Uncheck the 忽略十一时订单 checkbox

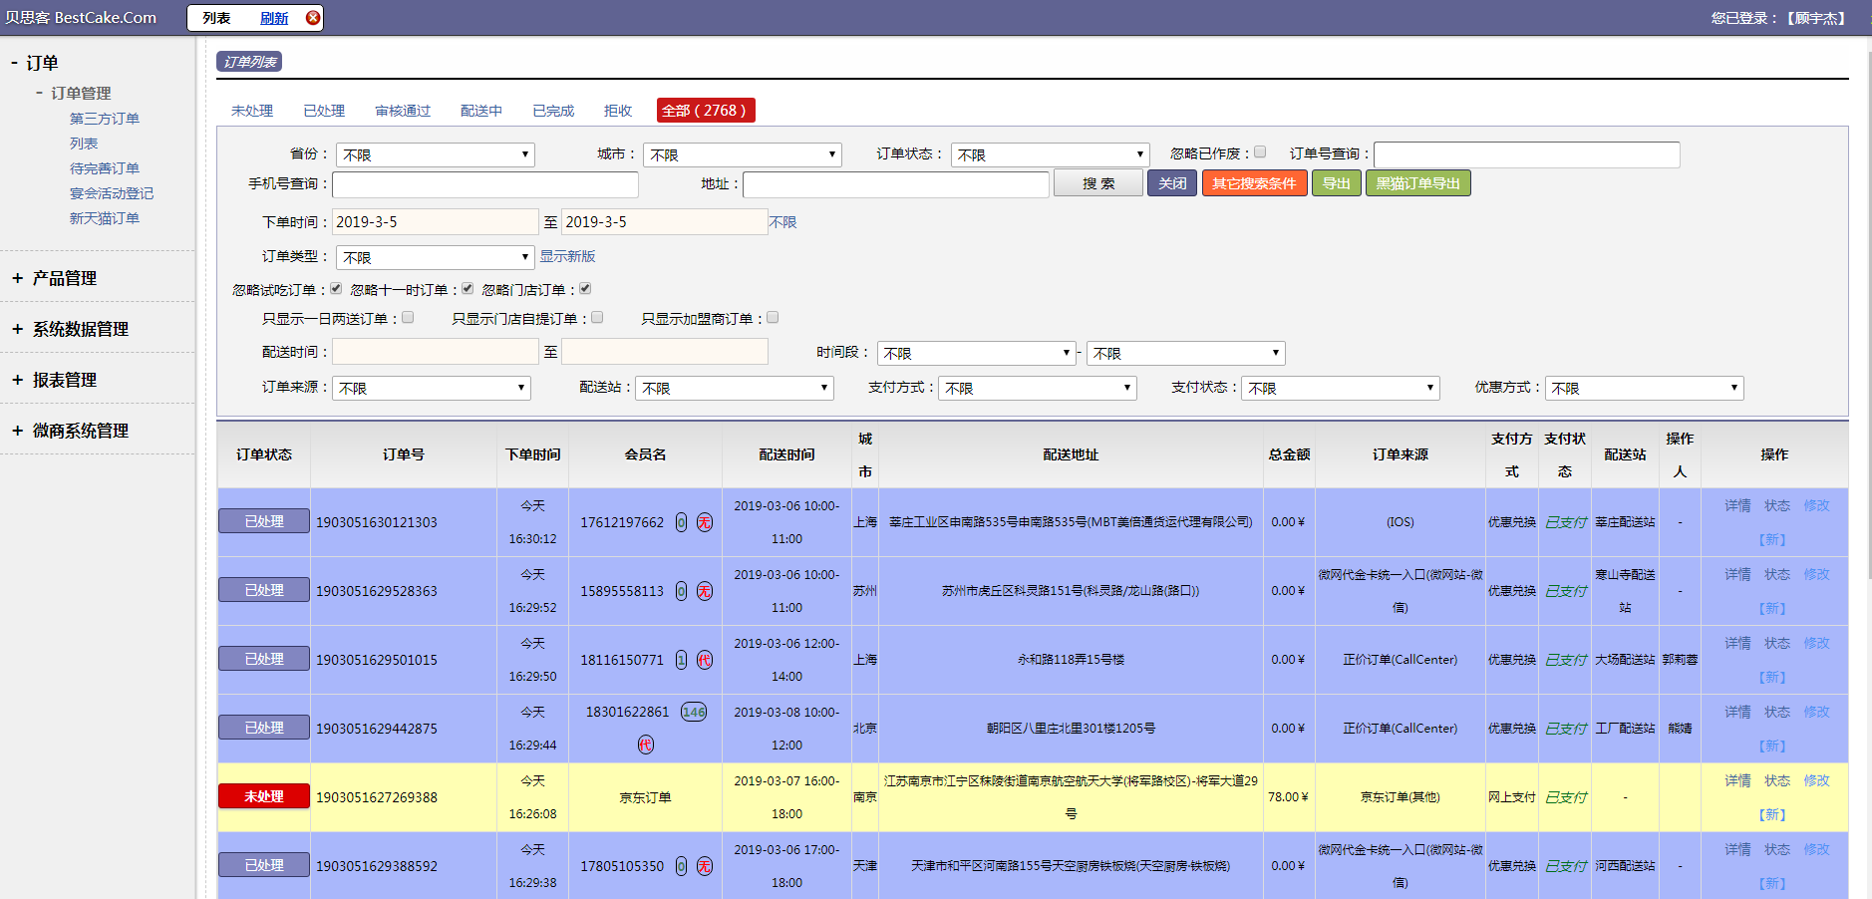(x=468, y=289)
